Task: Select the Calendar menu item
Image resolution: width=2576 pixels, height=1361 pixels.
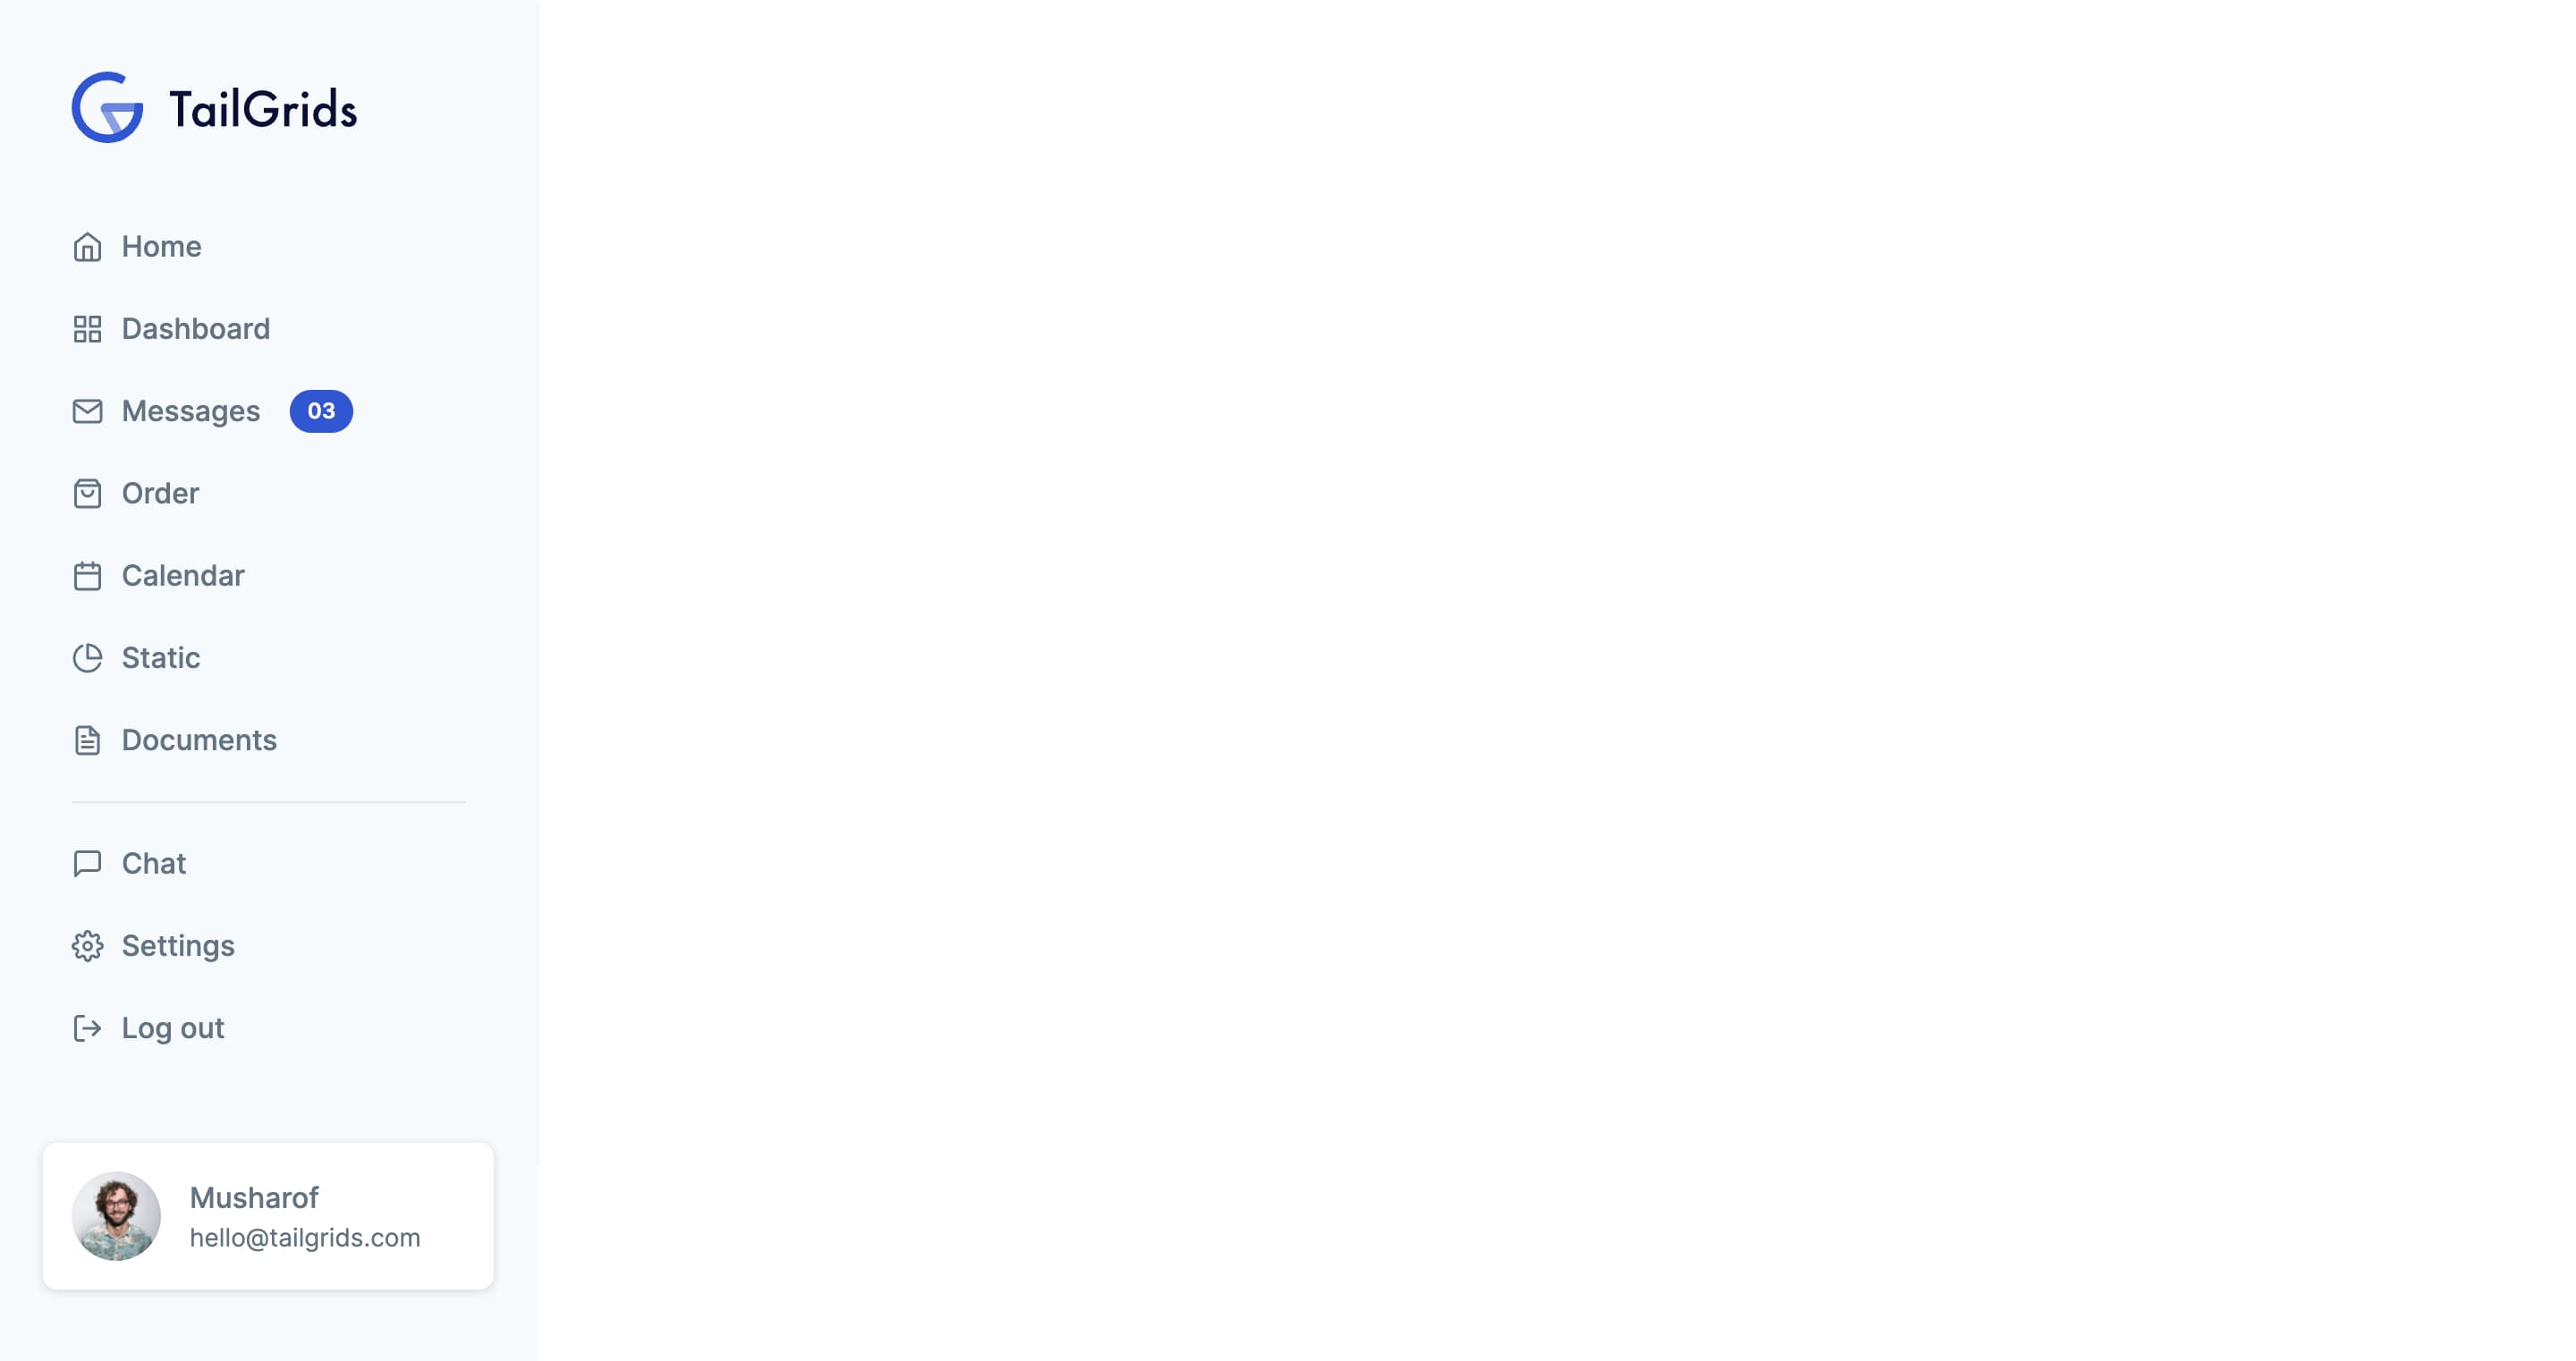Action: [182, 576]
